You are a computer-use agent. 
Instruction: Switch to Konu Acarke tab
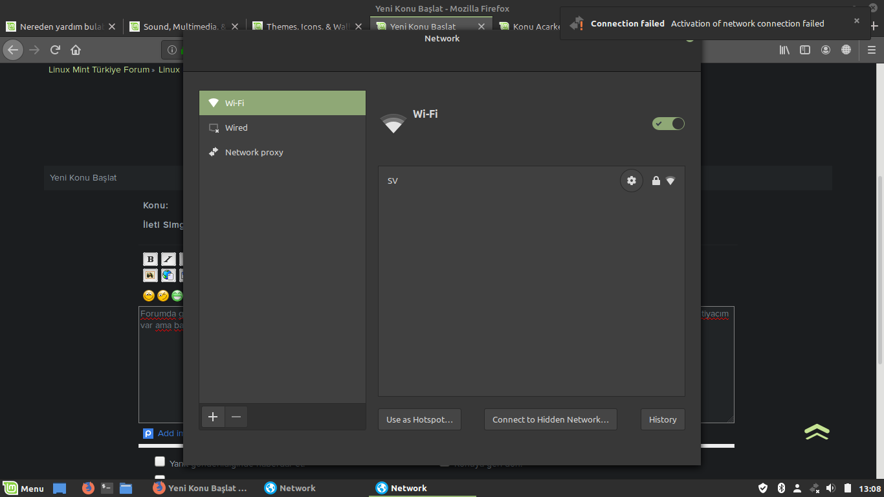[x=529, y=27]
